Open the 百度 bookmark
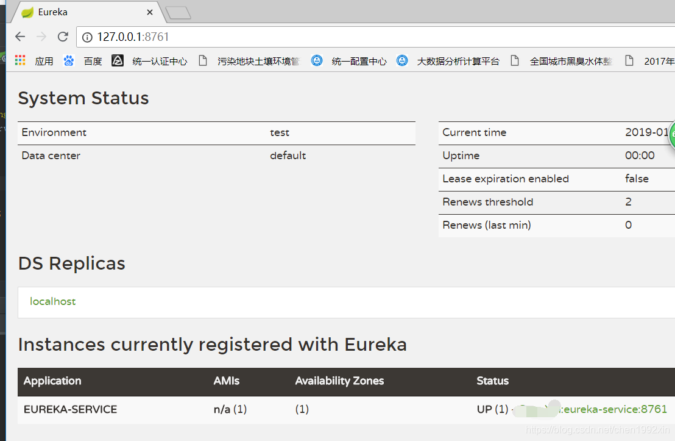The image size is (675, 441). [x=83, y=61]
